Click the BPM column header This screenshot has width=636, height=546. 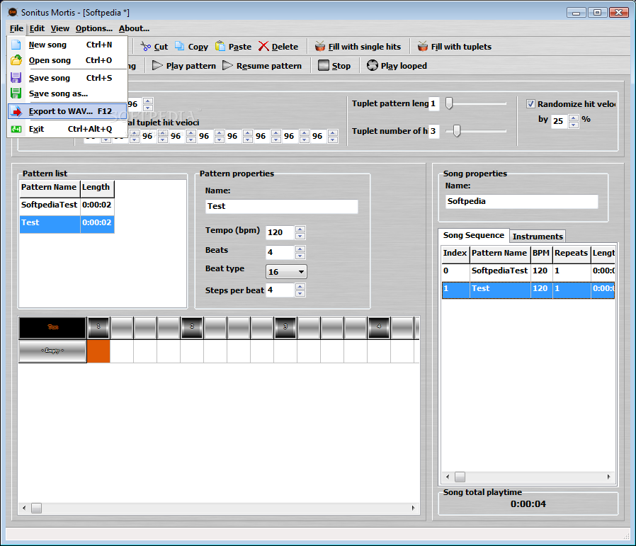point(541,253)
